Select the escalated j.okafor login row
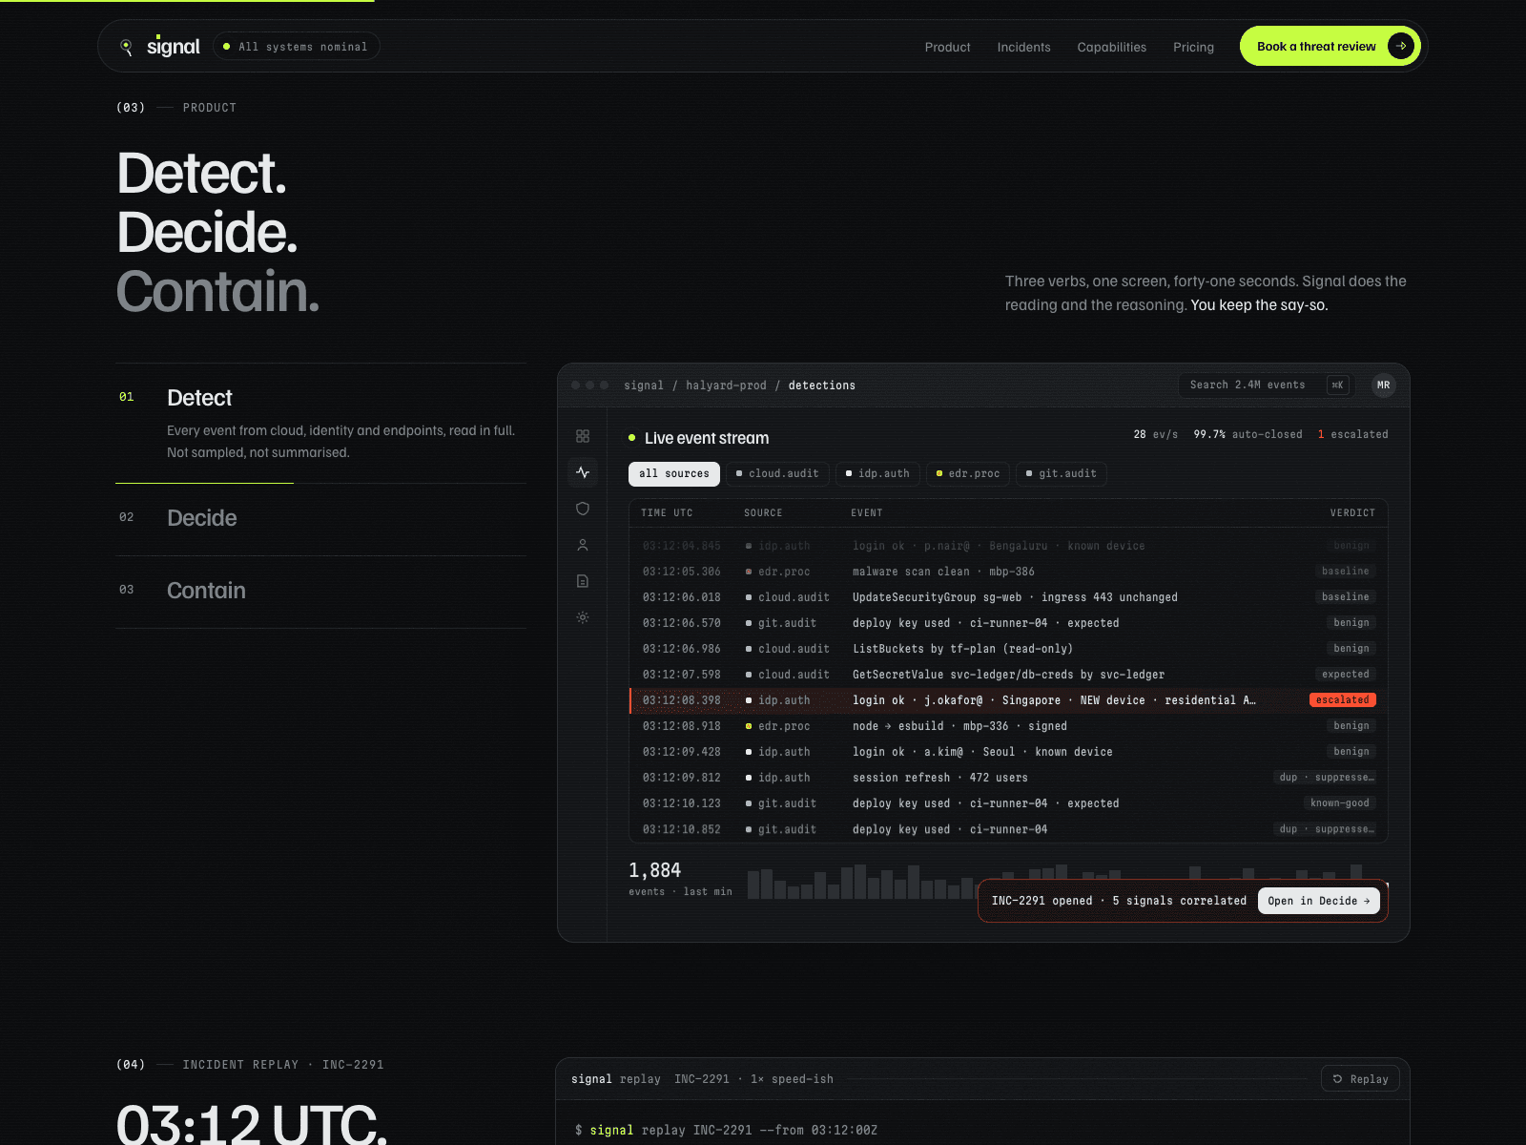This screenshot has height=1145, width=1526. pos(1008,700)
